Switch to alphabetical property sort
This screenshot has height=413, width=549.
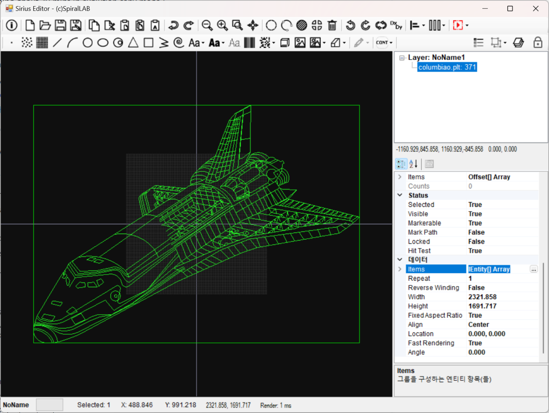(x=413, y=164)
